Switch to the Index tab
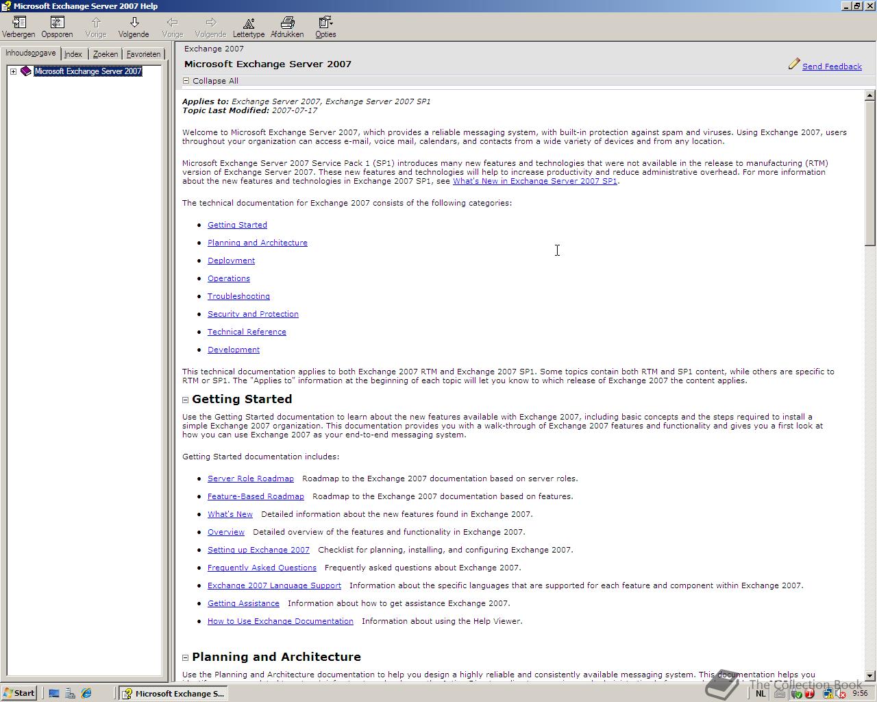877x702 pixels. tap(73, 54)
